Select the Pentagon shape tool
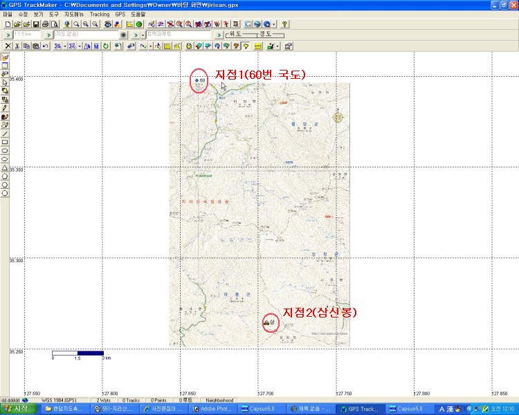 tap(5, 176)
